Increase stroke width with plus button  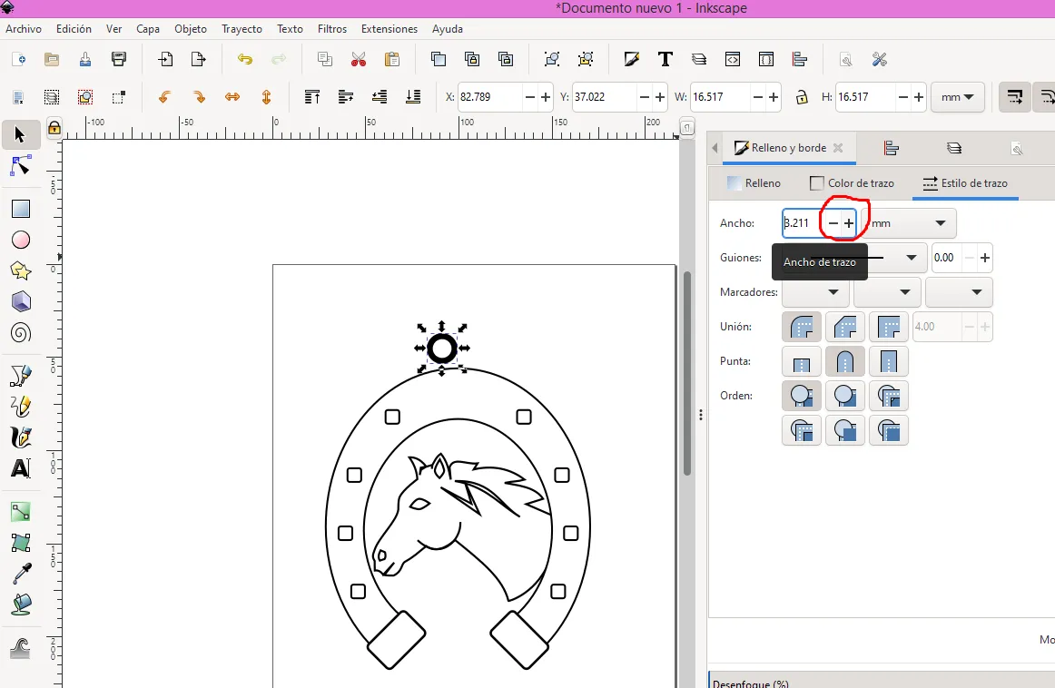849,223
